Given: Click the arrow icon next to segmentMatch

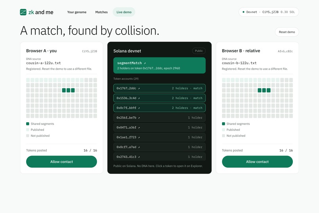Looking at the screenshot, I should pyautogui.click(x=144, y=63).
